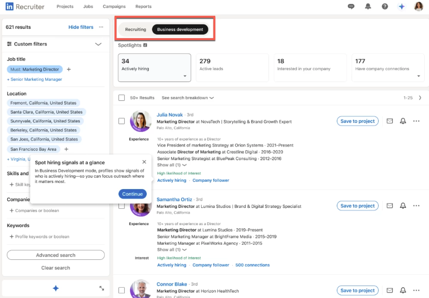429x298 pixels.
Task: Open the more options dots beside Hide filters
Action: point(101,27)
